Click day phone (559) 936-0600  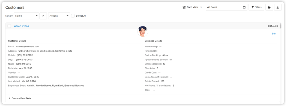point(24,60)
